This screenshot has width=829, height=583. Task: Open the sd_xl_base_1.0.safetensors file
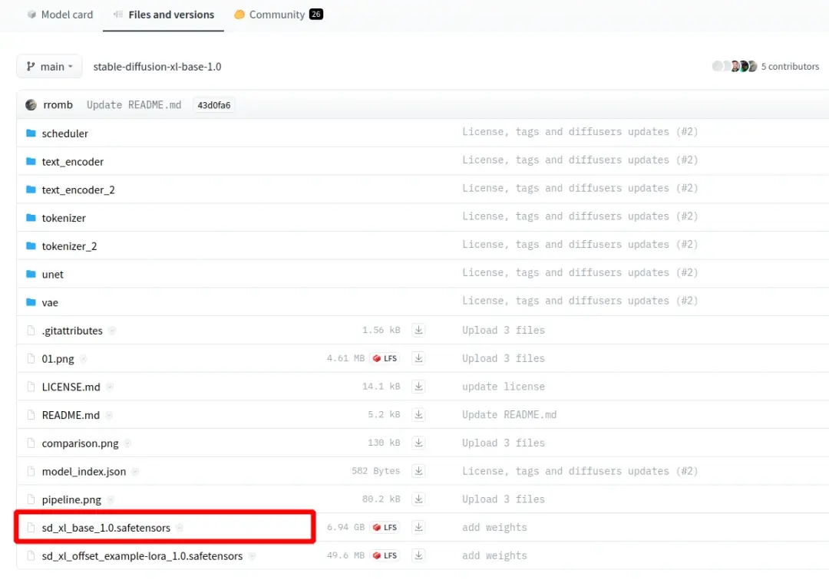[106, 528]
